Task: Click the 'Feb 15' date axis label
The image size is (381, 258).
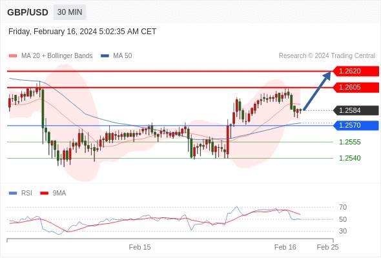Action: (139, 247)
